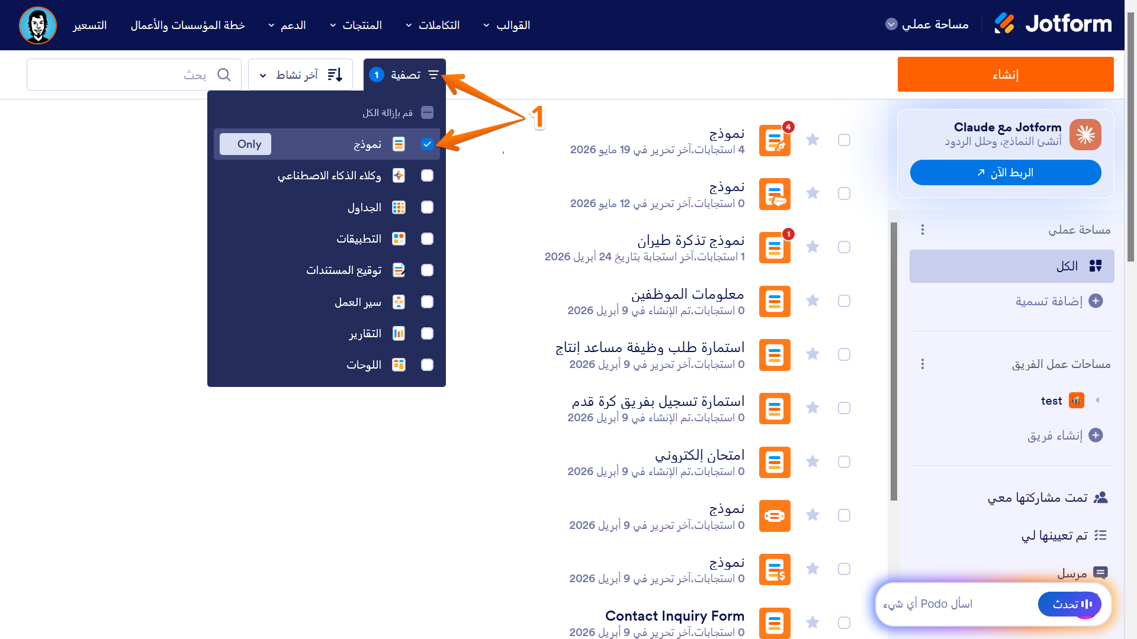Open form icon with 4 notifications badge
This screenshot has height=639, width=1137.
point(775,140)
